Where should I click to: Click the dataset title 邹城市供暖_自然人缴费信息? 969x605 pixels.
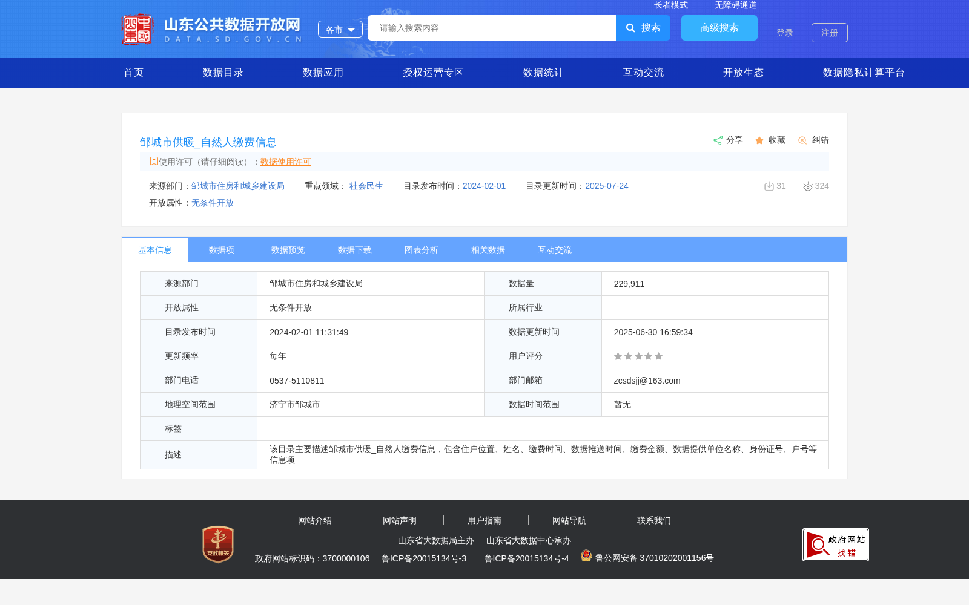click(208, 142)
